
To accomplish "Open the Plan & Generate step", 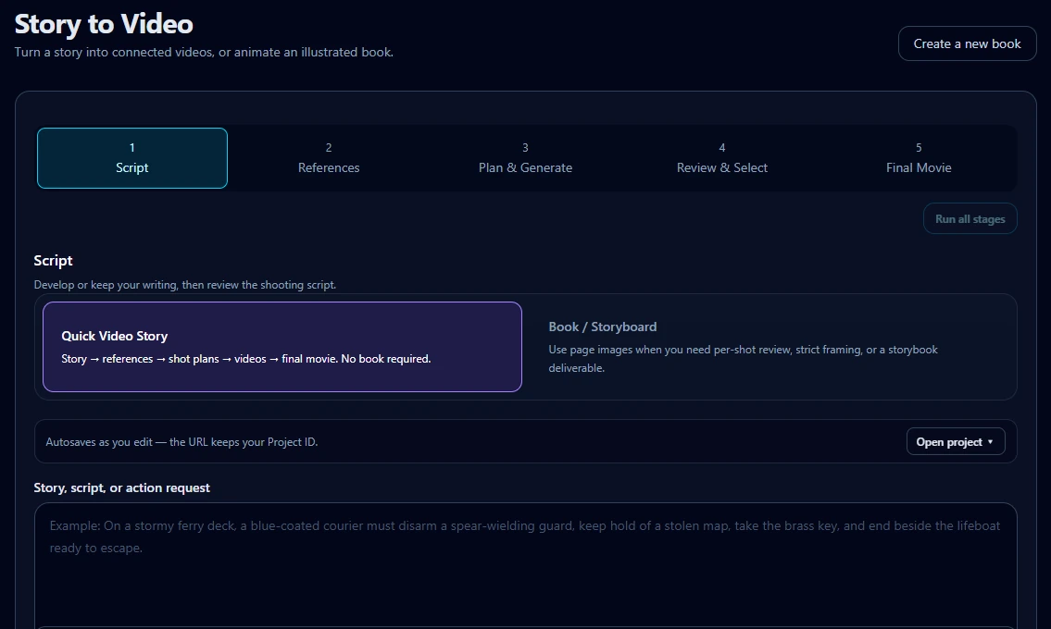I will click(526, 158).
